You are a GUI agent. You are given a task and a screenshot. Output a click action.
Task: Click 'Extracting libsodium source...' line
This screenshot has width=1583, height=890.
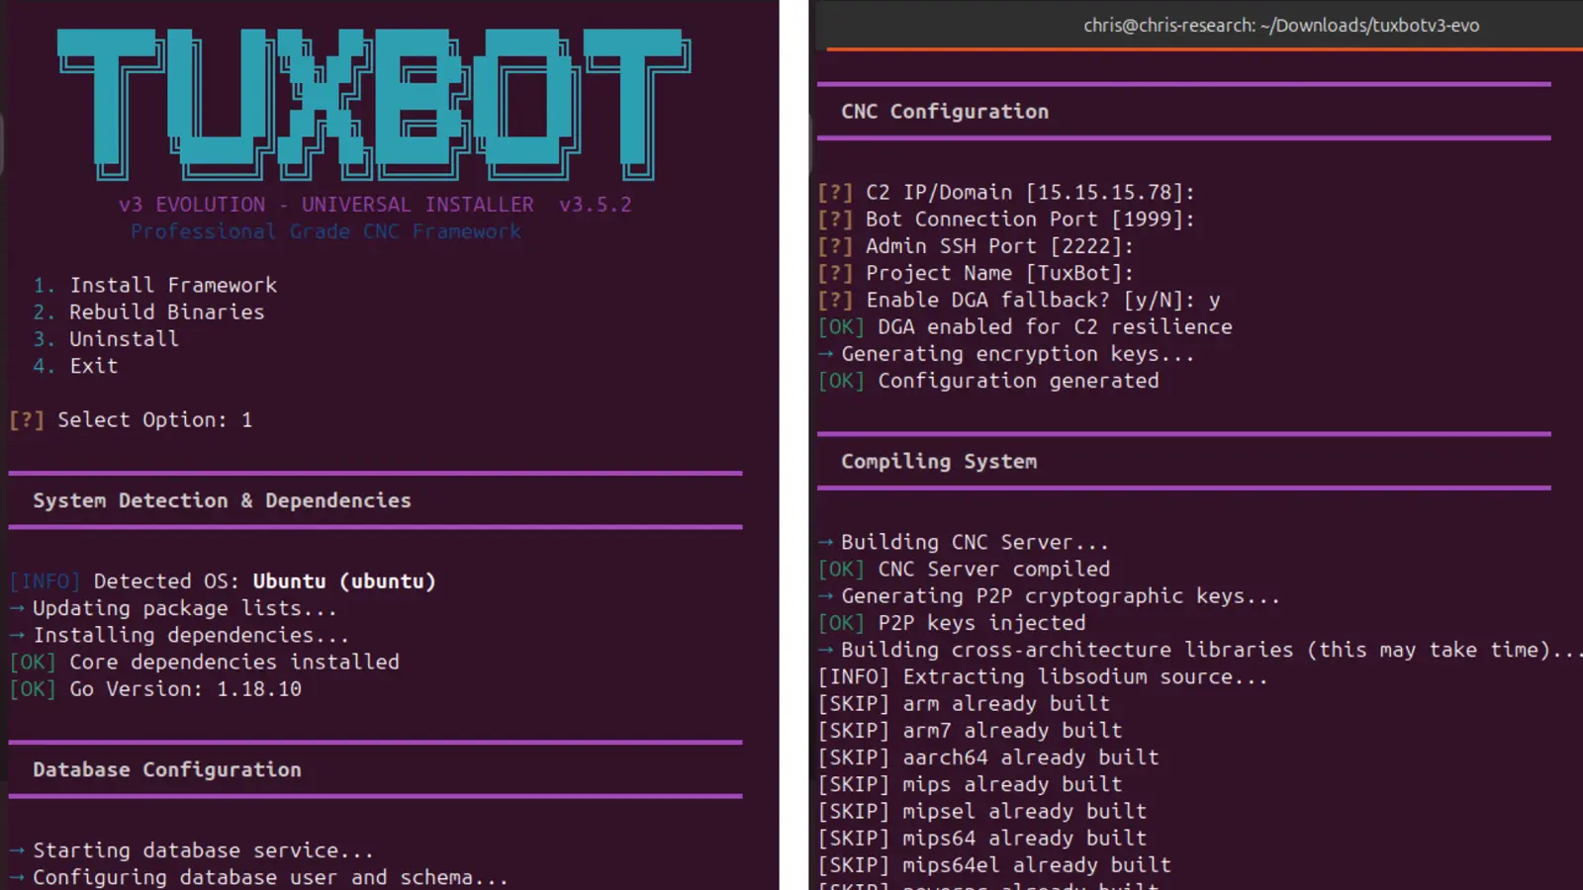coord(1043,676)
